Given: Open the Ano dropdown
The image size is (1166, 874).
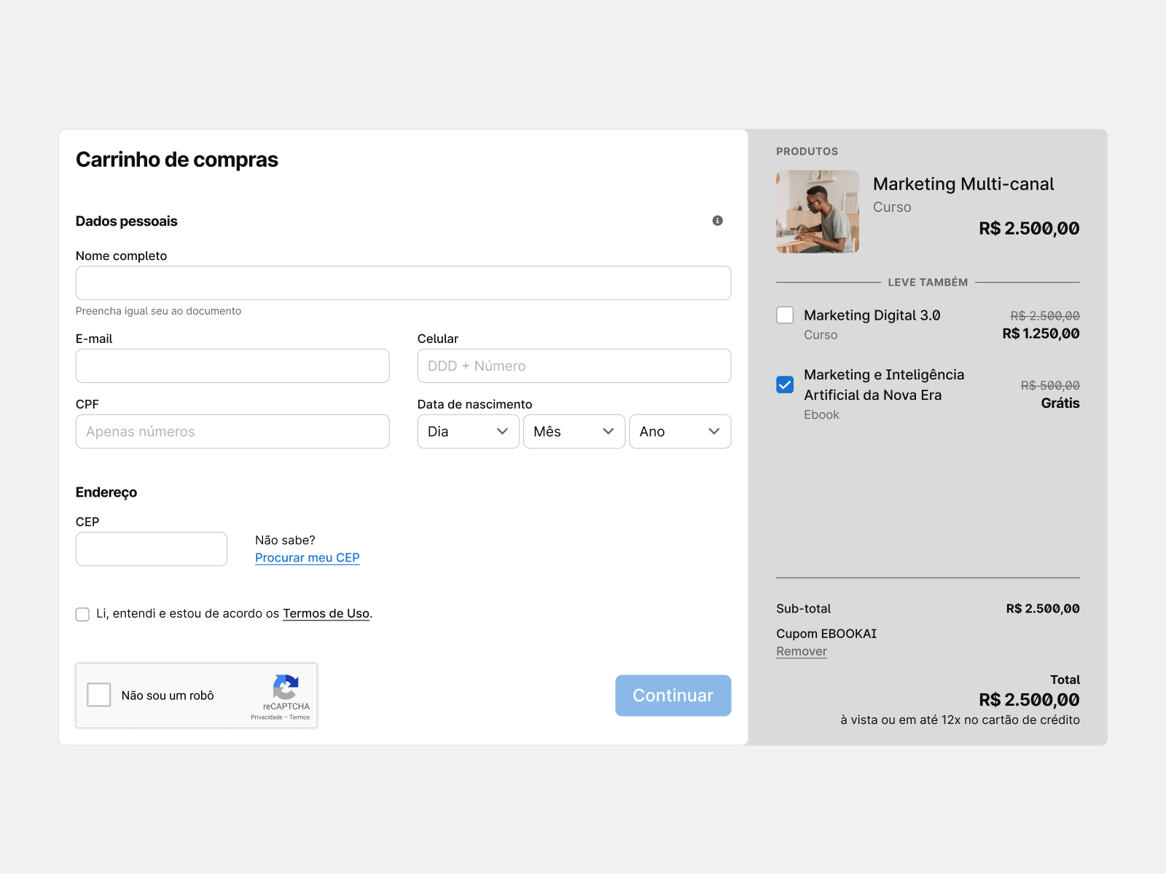Looking at the screenshot, I should point(679,431).
